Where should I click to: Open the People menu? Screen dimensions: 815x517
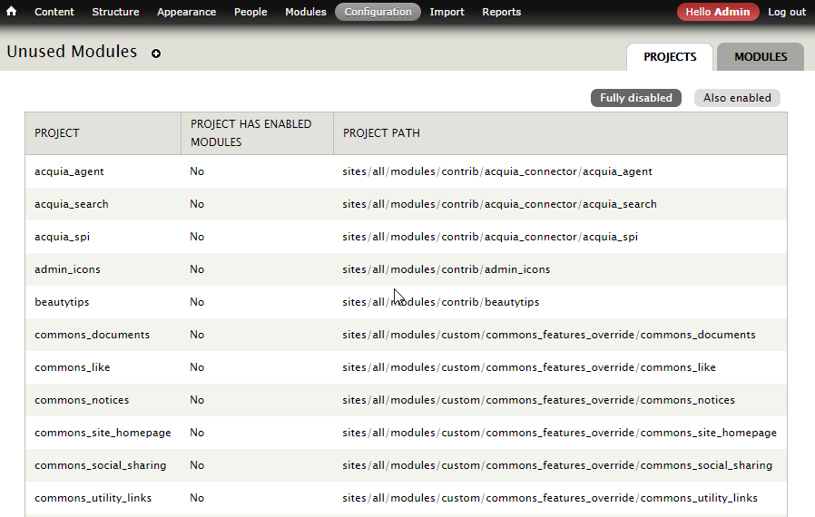coord(250,12)
